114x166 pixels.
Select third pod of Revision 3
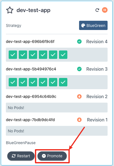tap(33, 82)
